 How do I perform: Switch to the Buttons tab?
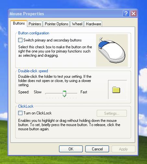[19, 23]
